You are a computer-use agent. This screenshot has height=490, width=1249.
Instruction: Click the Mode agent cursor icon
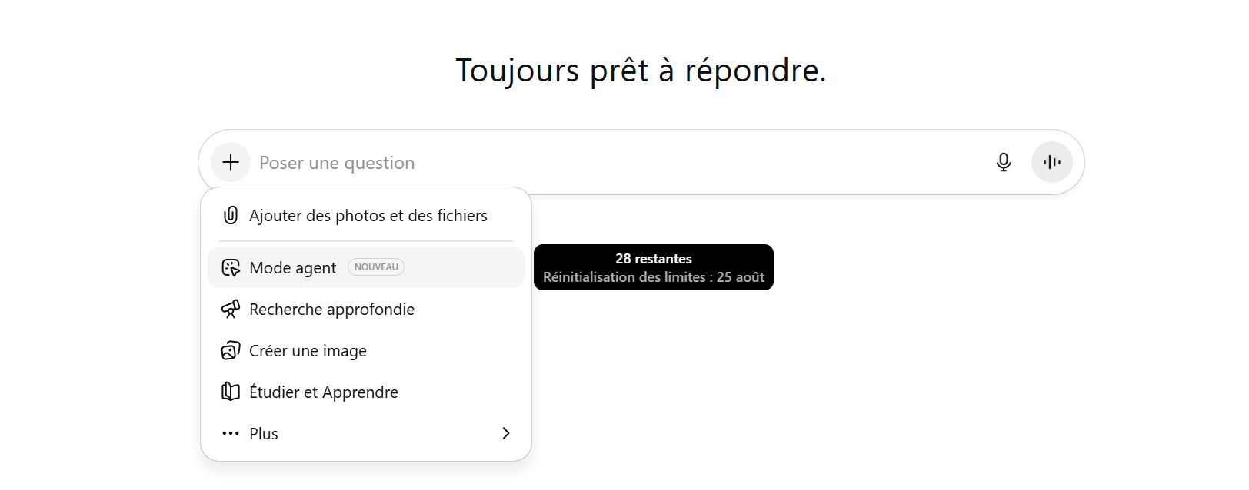(231, 268)
